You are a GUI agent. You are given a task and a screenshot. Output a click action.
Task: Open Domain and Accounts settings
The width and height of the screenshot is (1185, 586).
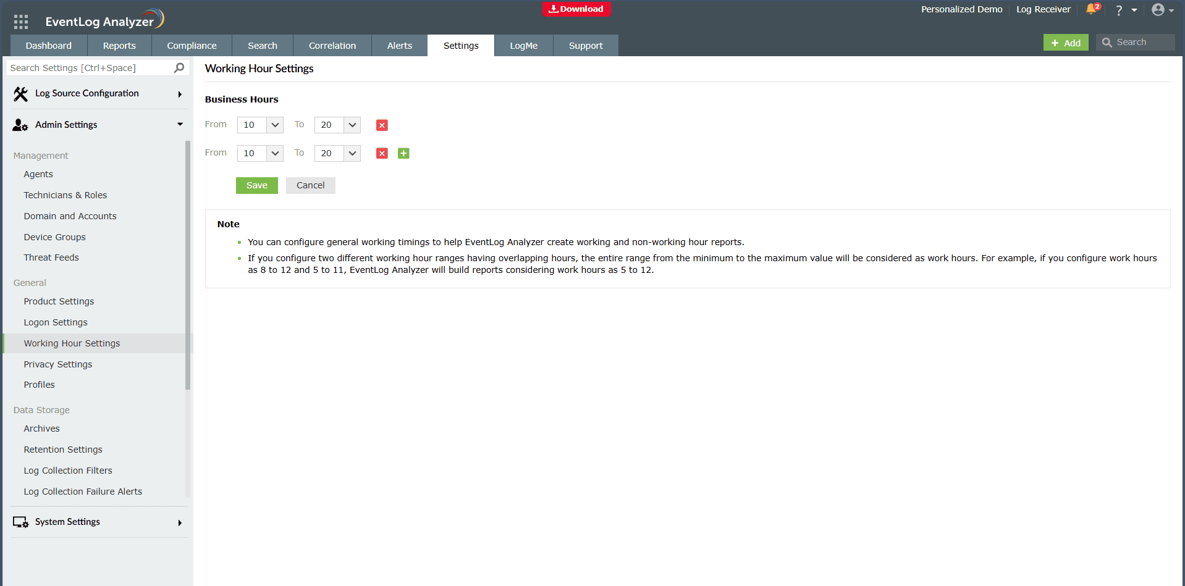coord(70,217)
